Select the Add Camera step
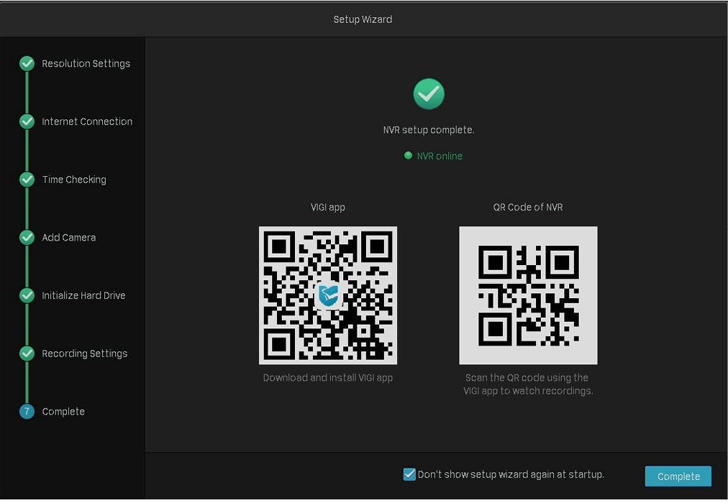 click(69, 237)
